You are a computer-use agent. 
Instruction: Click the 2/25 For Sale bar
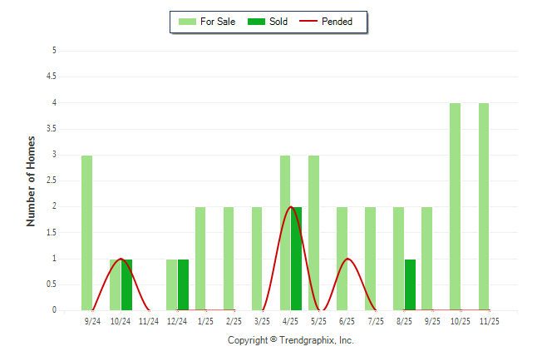point(229,259)
